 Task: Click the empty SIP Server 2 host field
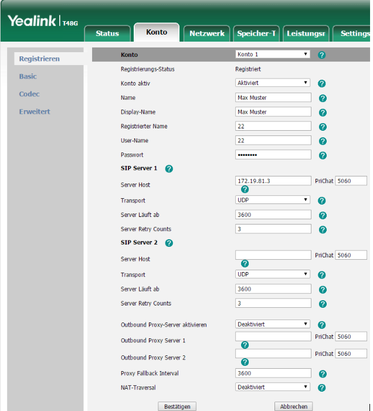pos(273,255)
